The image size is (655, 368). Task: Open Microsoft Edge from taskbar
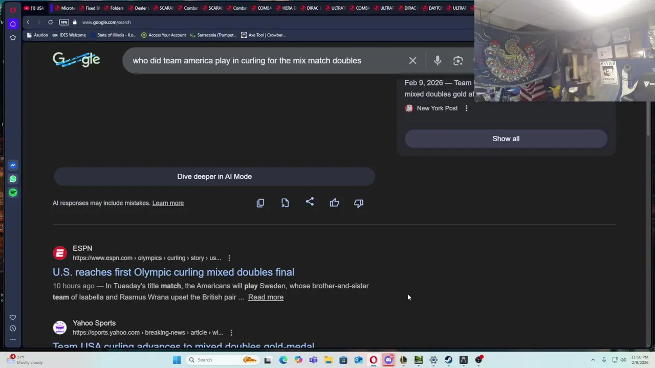[x=283, y=360]
